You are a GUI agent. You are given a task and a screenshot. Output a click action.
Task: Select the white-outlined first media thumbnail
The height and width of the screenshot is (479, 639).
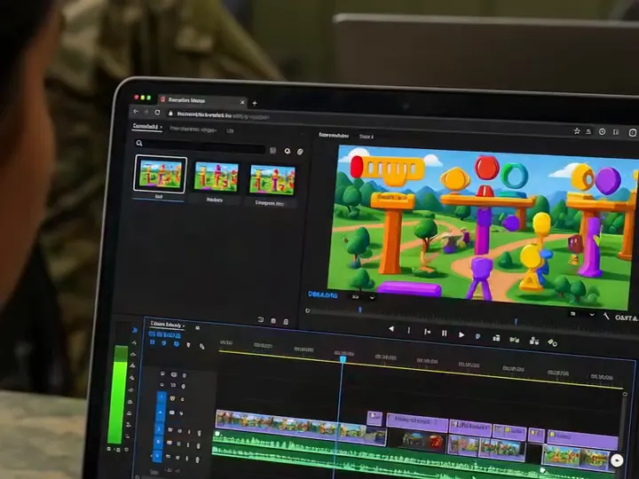click(x=160, y=174)
